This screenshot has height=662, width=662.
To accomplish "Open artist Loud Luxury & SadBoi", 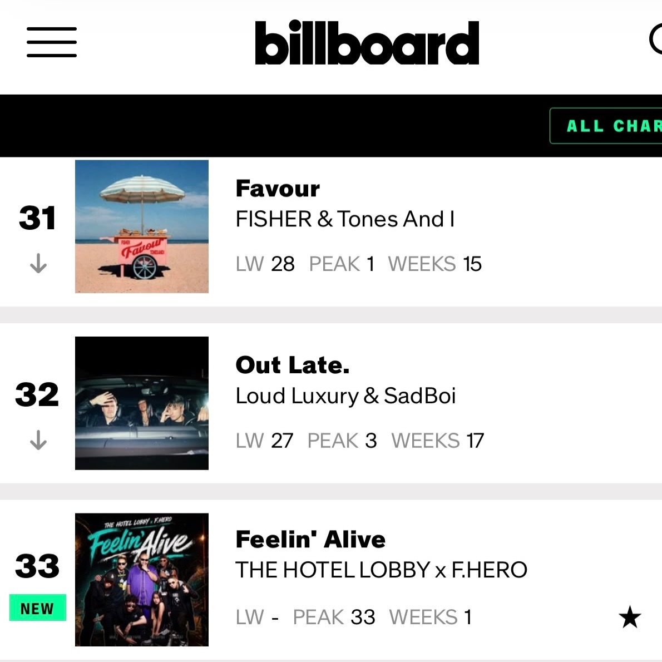I will pos(346,396).
